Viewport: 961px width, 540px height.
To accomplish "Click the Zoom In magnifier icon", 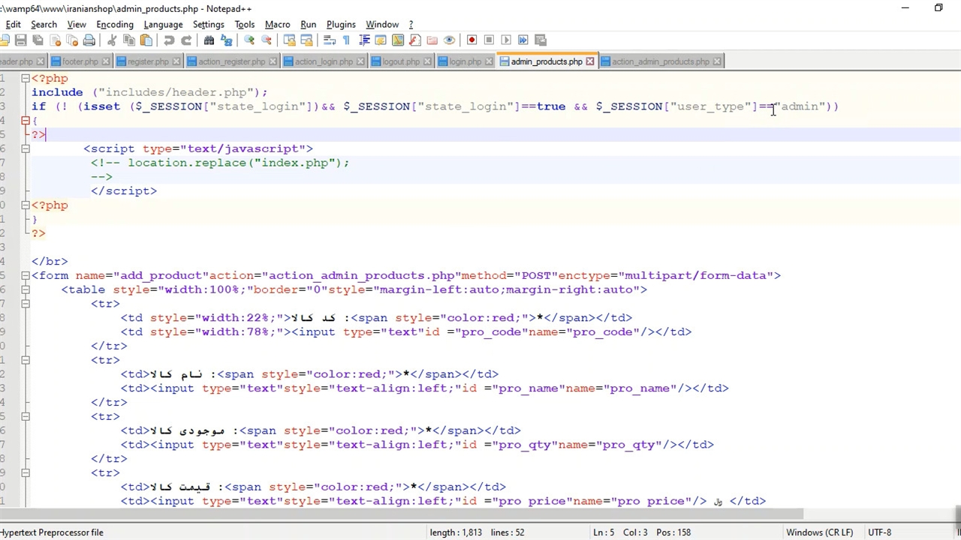I will coord(249,40).
